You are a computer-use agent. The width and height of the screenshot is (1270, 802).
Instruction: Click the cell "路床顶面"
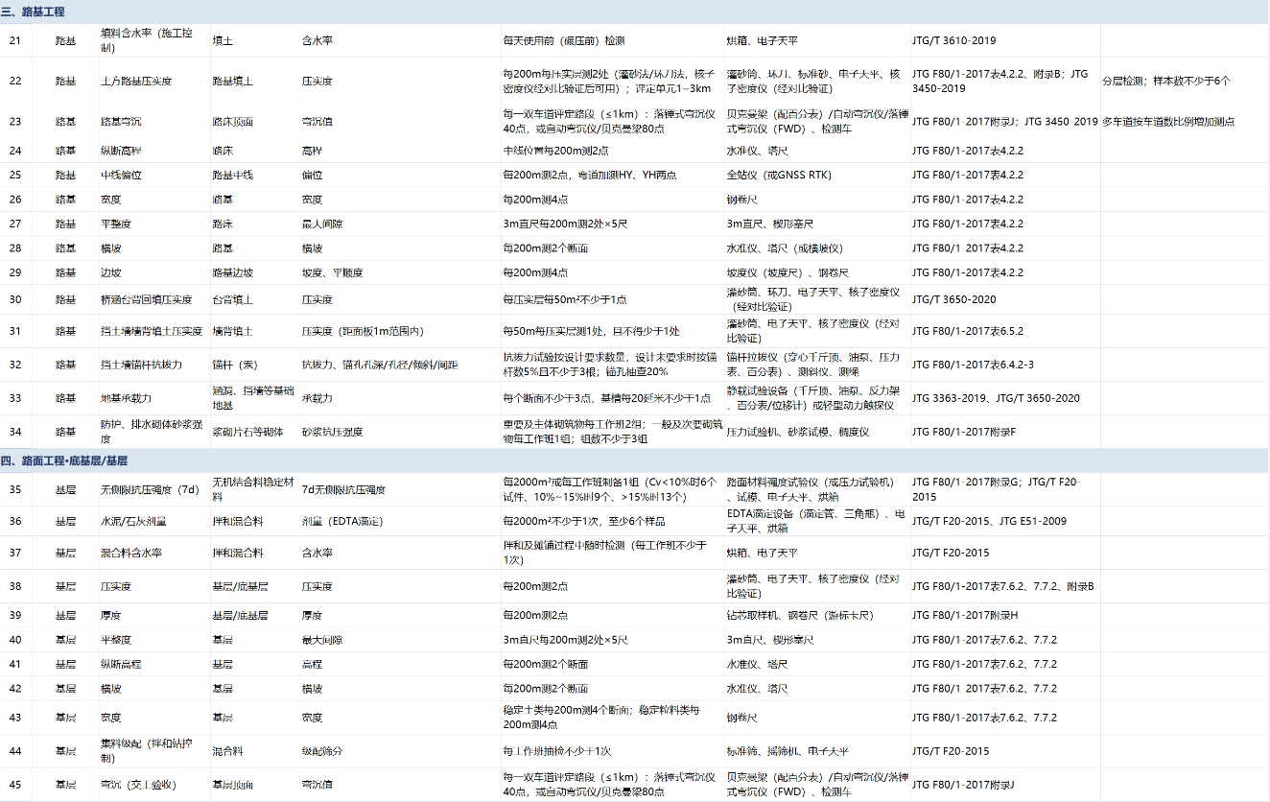click(232, 122)
